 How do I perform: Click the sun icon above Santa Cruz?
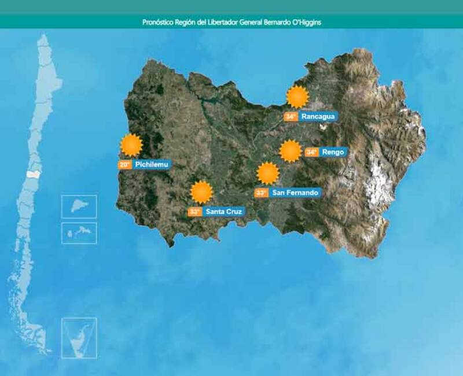tap(201, 192)
